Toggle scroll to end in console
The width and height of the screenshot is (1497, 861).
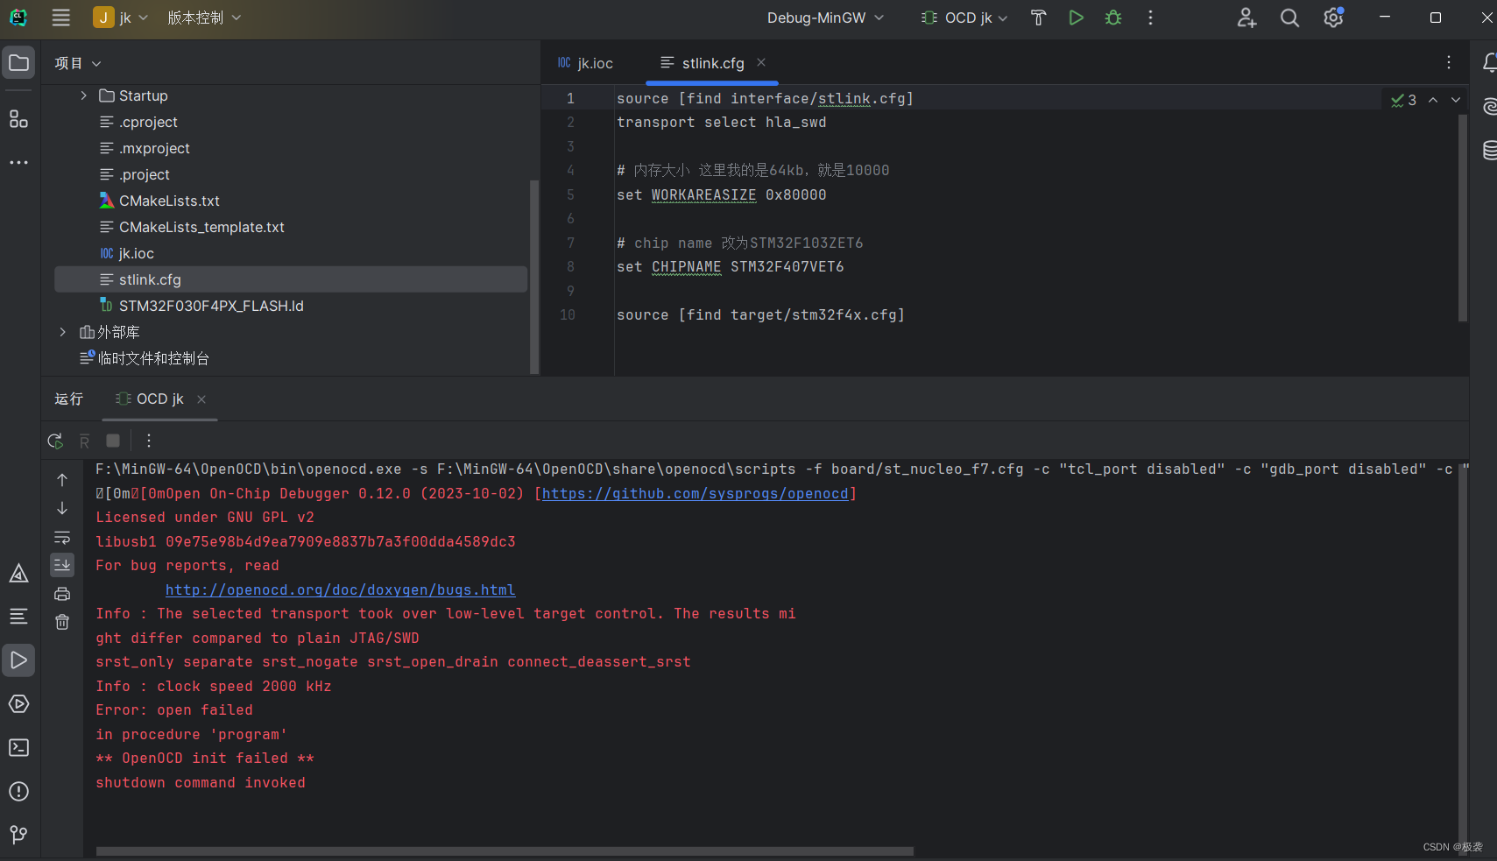click(x=62, y=565)
